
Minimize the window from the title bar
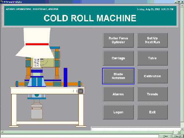(176, 2)
